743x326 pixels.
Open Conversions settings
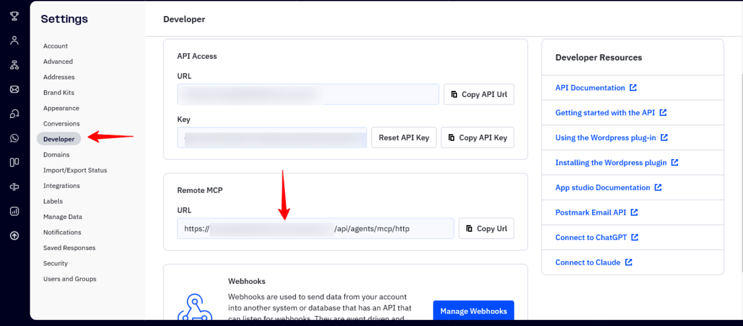point(61,124)
